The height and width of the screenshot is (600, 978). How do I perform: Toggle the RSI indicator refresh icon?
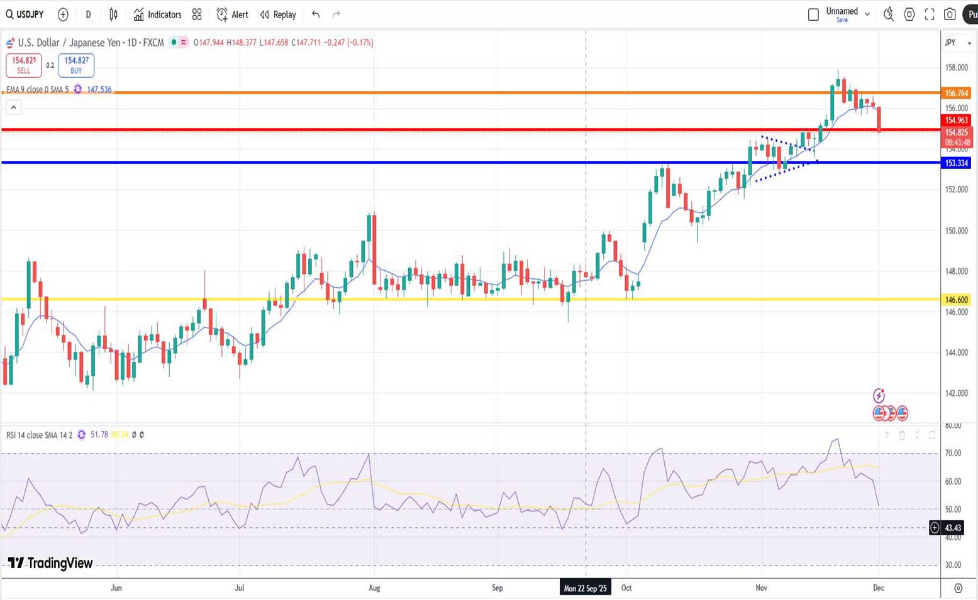(81, 435)
